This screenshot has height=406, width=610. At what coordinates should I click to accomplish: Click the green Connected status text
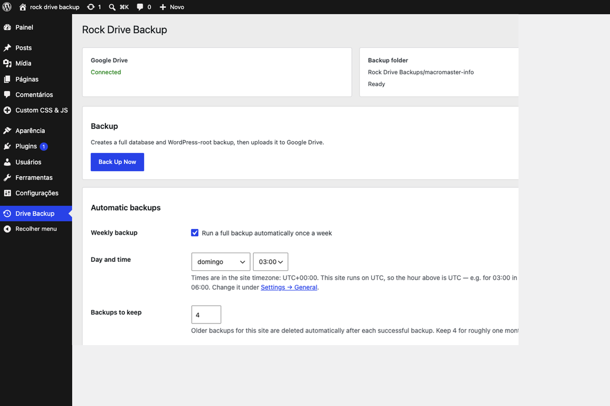106,72
